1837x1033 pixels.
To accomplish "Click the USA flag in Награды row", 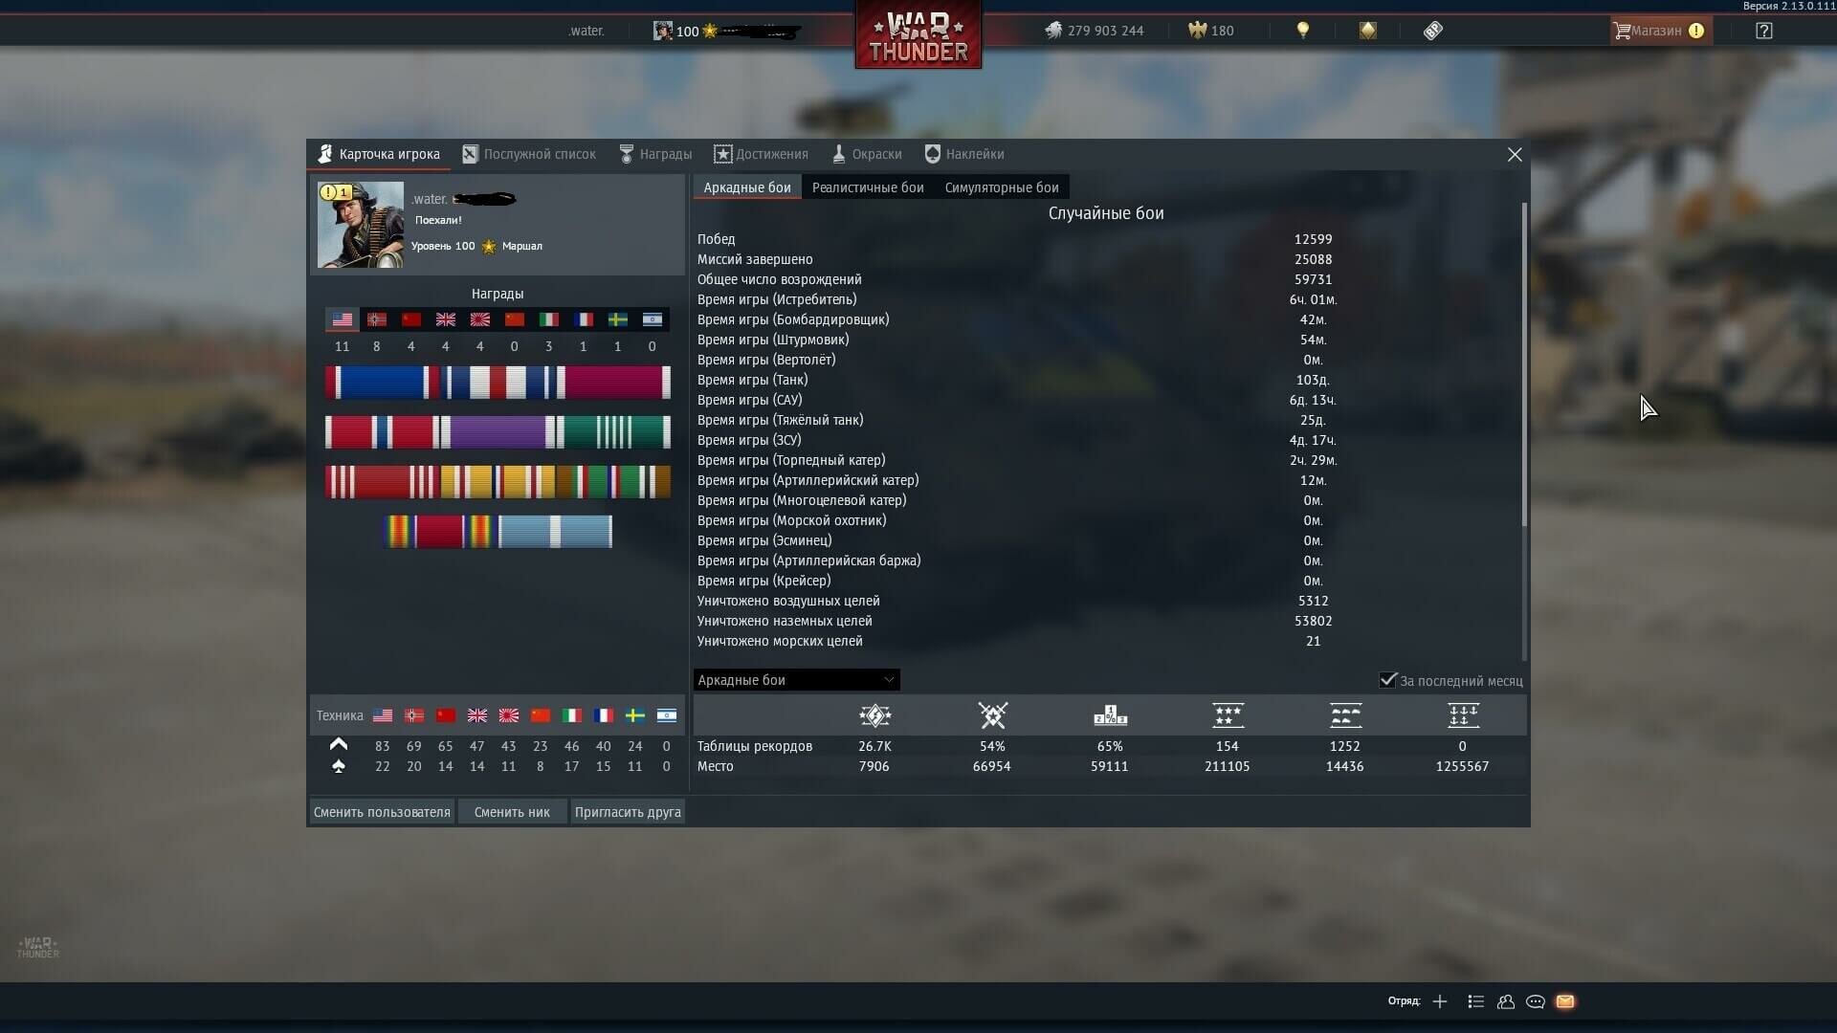I will click(342, 319).
